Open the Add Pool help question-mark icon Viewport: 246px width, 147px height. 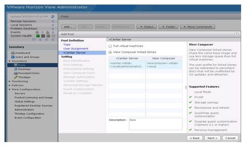click(237, 34)
